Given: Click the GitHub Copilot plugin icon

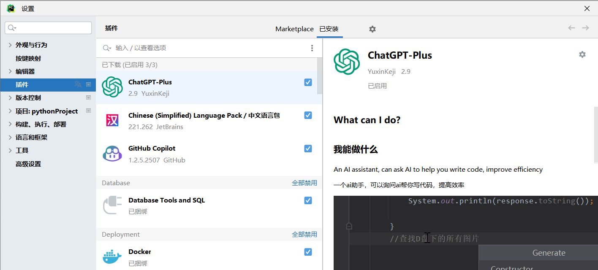Looking at the screenshot, I should (112, 154).
